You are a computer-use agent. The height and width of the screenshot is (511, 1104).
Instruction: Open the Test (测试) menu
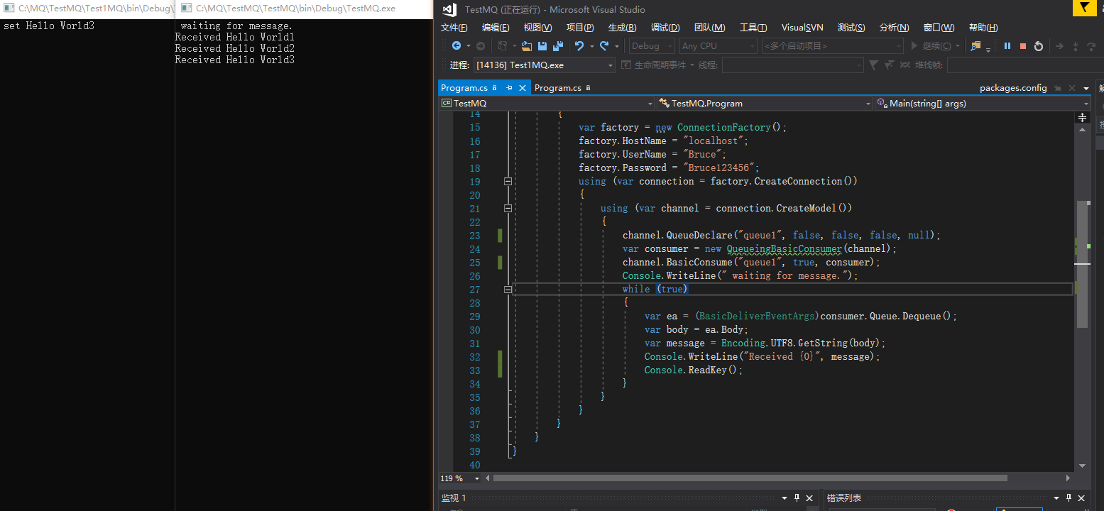tap(851, 28)
